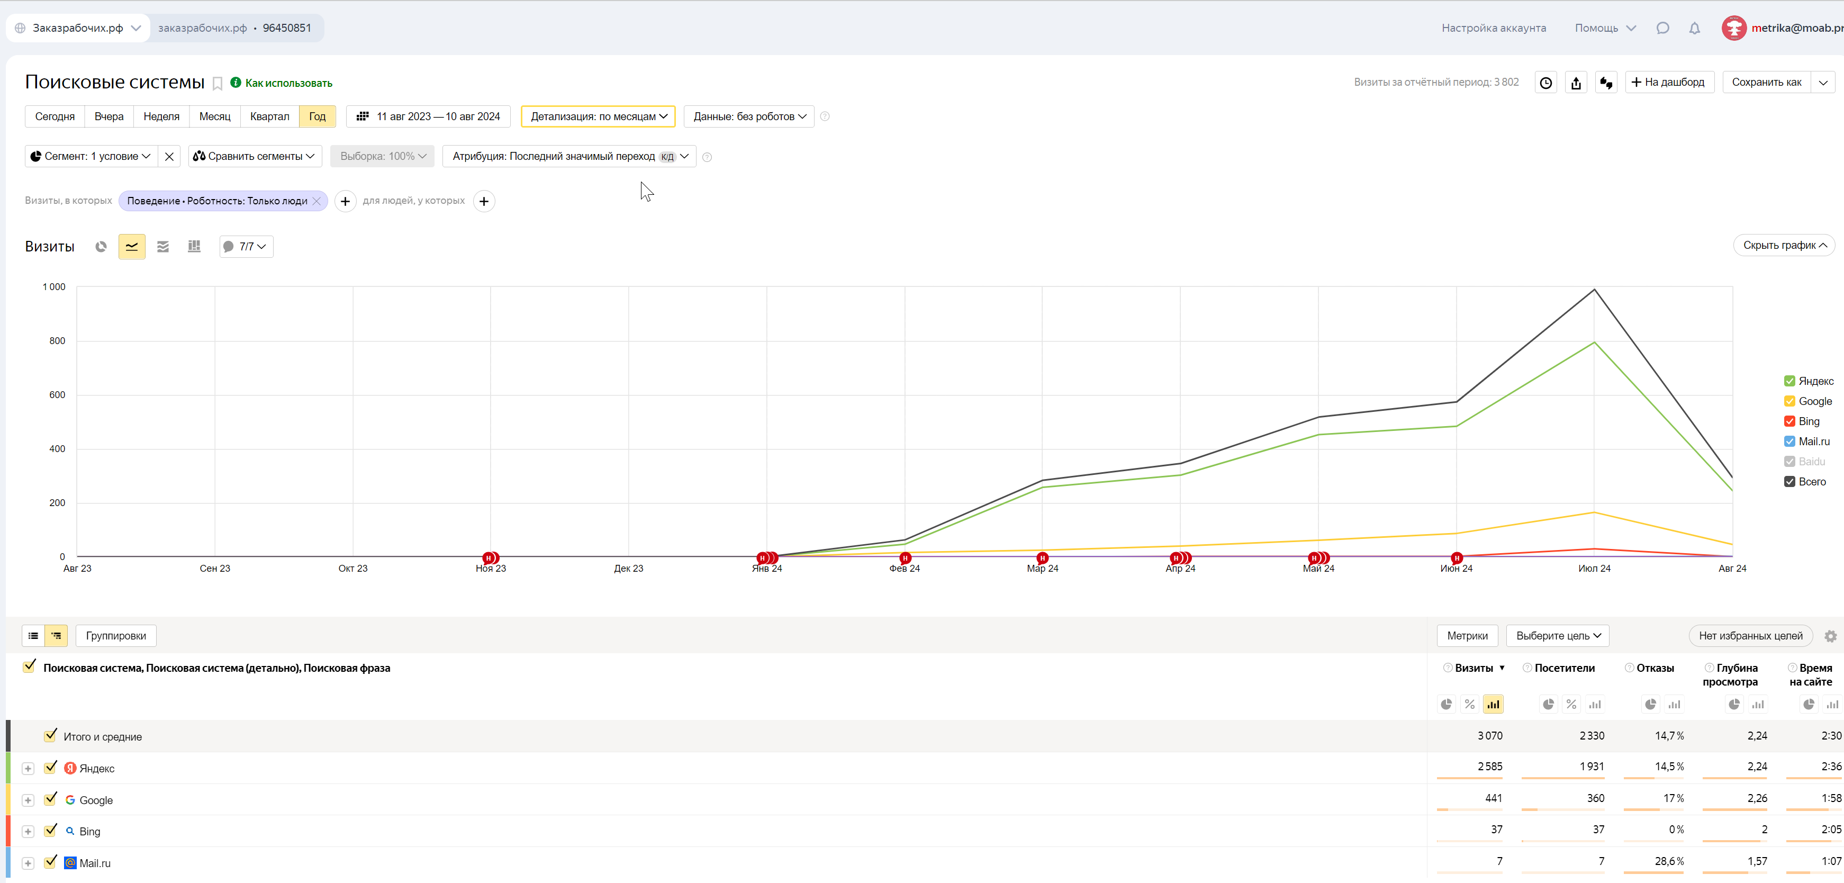Open Атрибуция dropdown
1844x883 pixels.
[x=569, y=156]
